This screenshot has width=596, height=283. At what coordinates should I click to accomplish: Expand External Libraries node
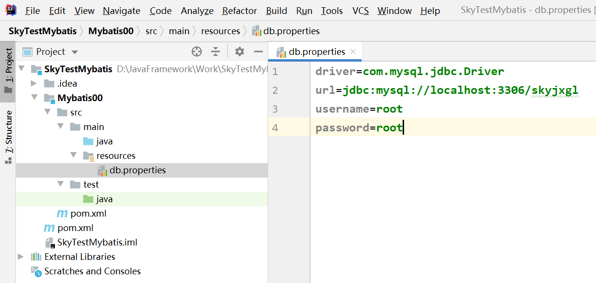[x=21, y=257]
